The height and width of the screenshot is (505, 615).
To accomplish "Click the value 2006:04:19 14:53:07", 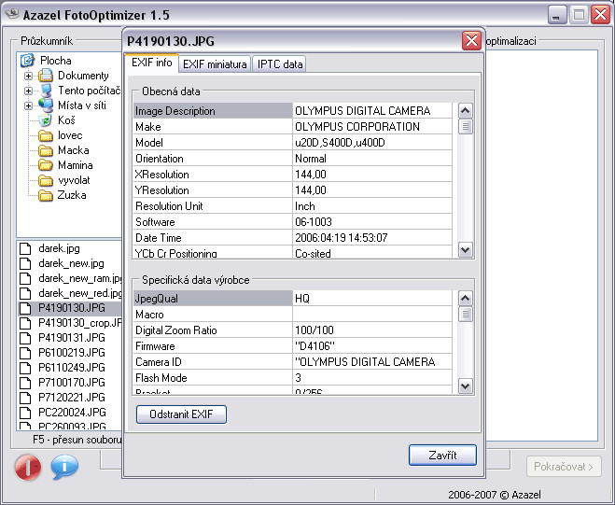I will (342, 238).
